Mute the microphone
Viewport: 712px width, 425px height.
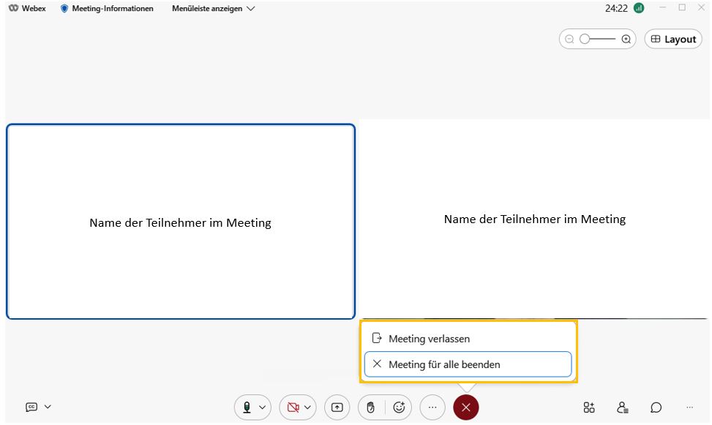(247, 407)
